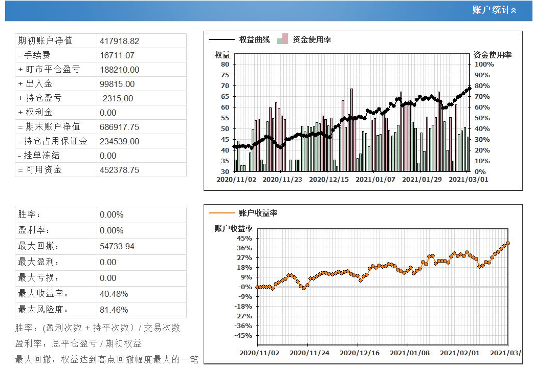This screenshot has height=368, width=534.
Task: Click the 100% label on 资金使用率 axis
Action: point(484,64)
